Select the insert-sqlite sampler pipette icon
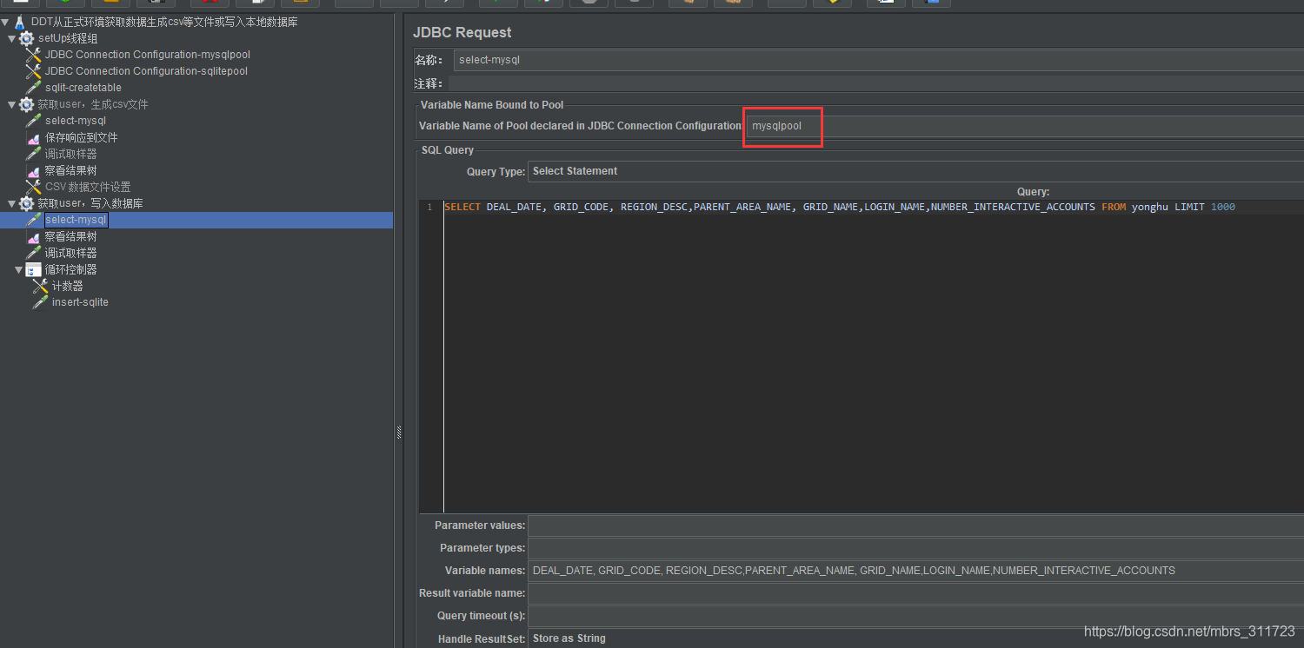 (40, 302)
